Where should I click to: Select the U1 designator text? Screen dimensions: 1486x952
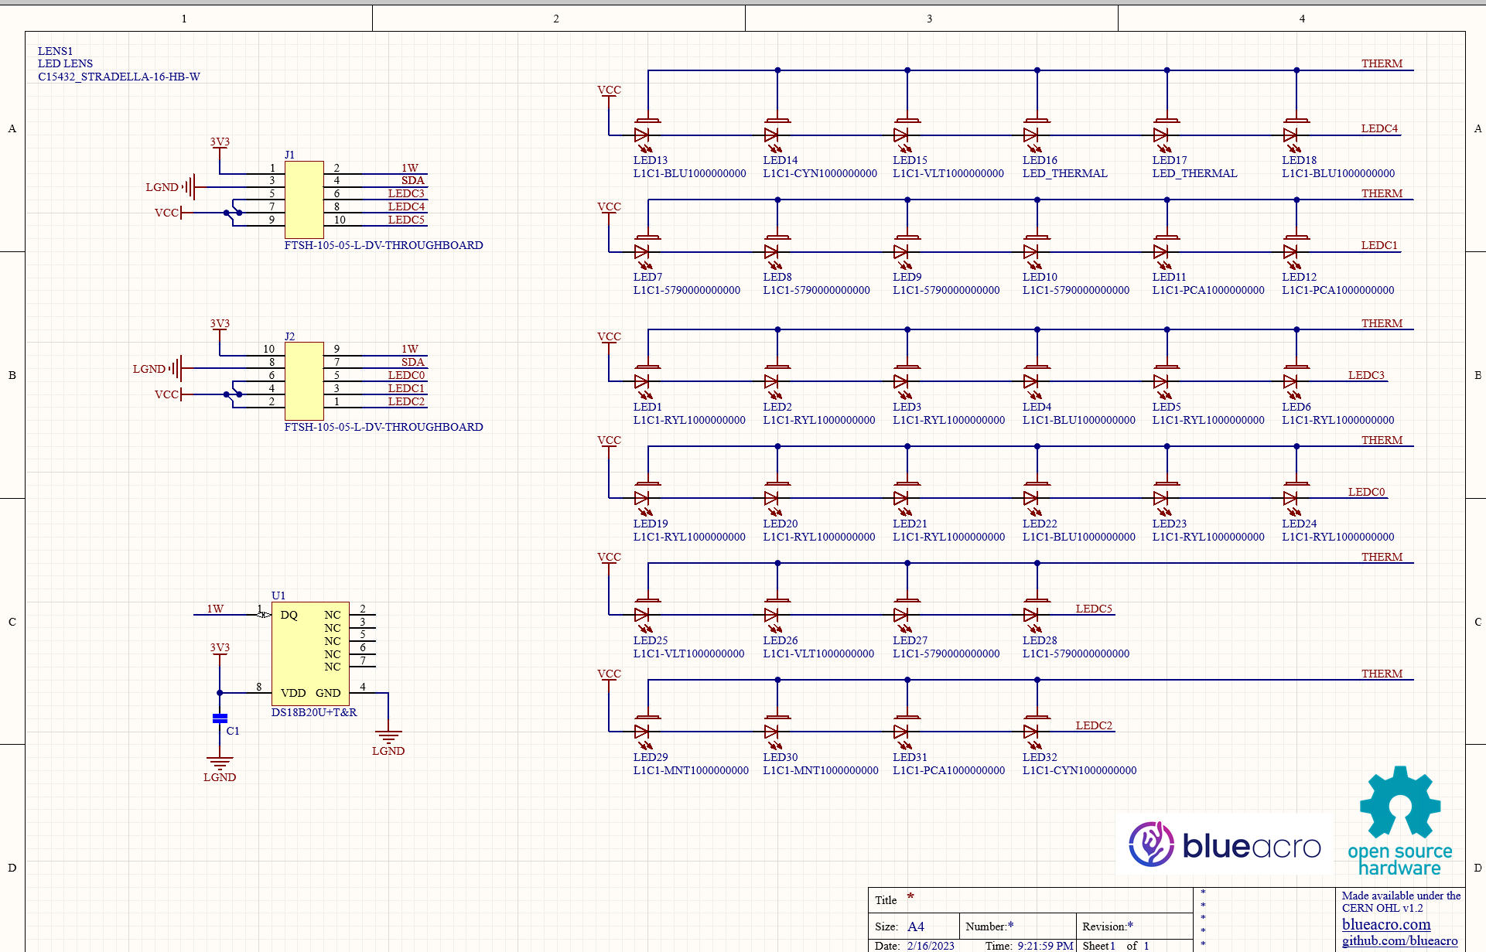point(278,595)
